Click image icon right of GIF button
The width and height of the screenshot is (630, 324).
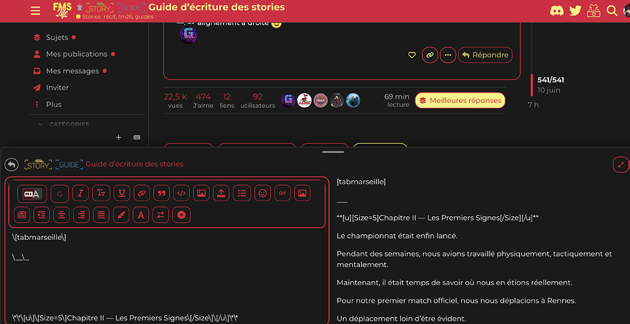click(x=303, y=193)
